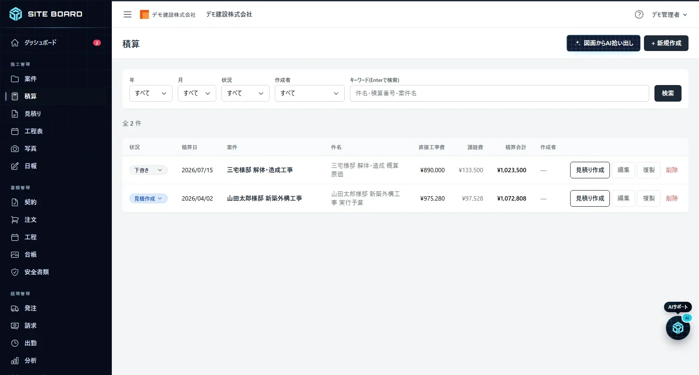Open the 月 filter dropdown
Viewport: 699px width, 375px height.
tap(197, 93)
